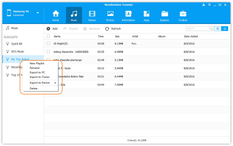
Task: Open the user account icon
Action: click(x=204, y=5)
